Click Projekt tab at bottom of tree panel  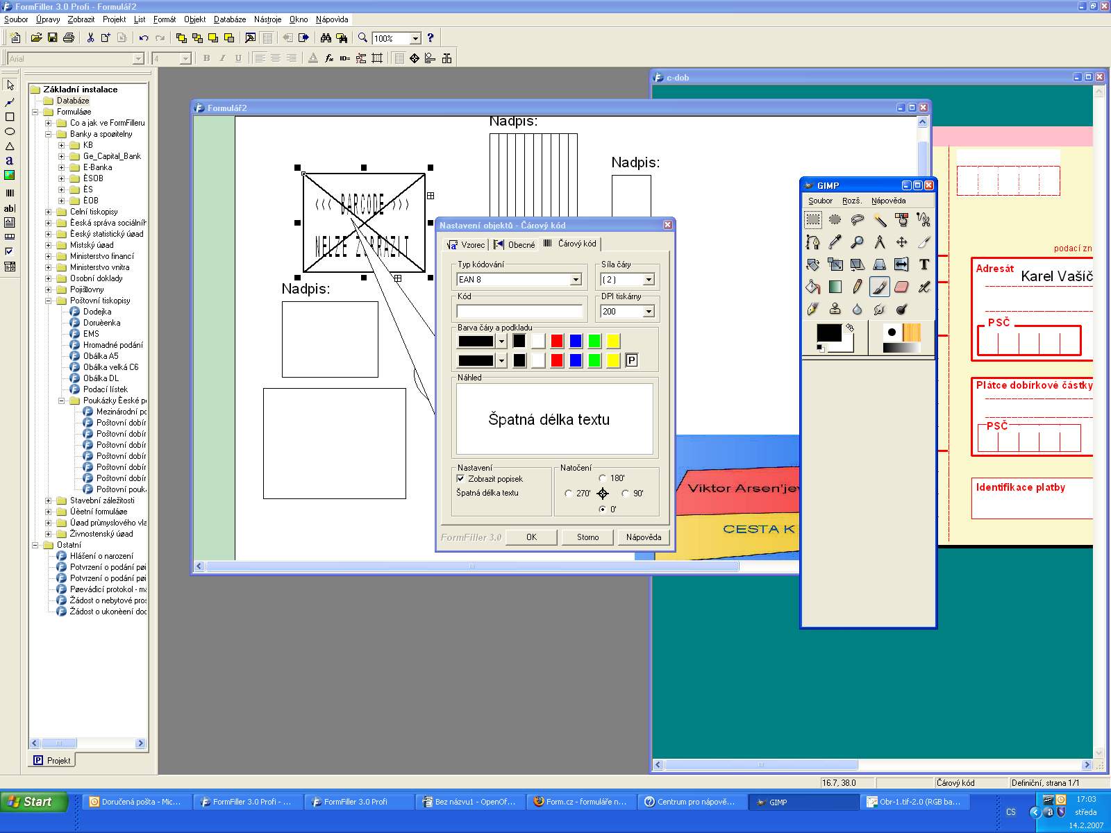click(52, 760)
